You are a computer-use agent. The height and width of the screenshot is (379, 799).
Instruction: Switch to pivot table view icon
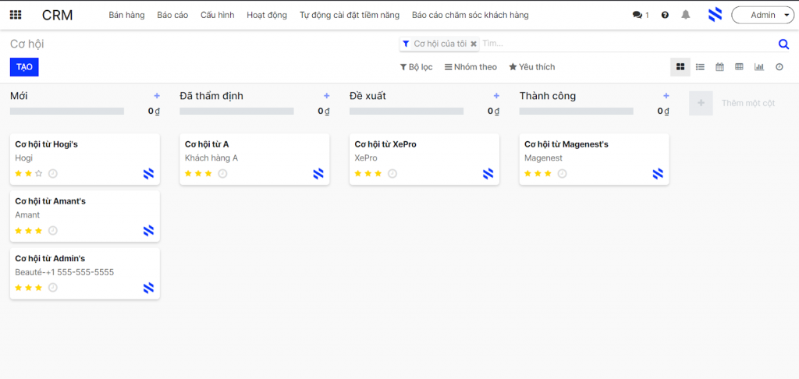pos(740,67)
